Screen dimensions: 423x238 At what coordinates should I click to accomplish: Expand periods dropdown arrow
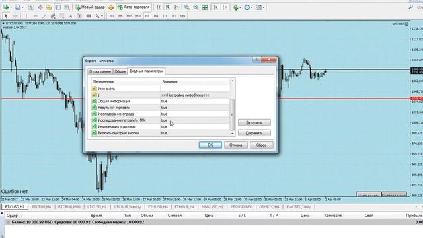coord(252,7)
